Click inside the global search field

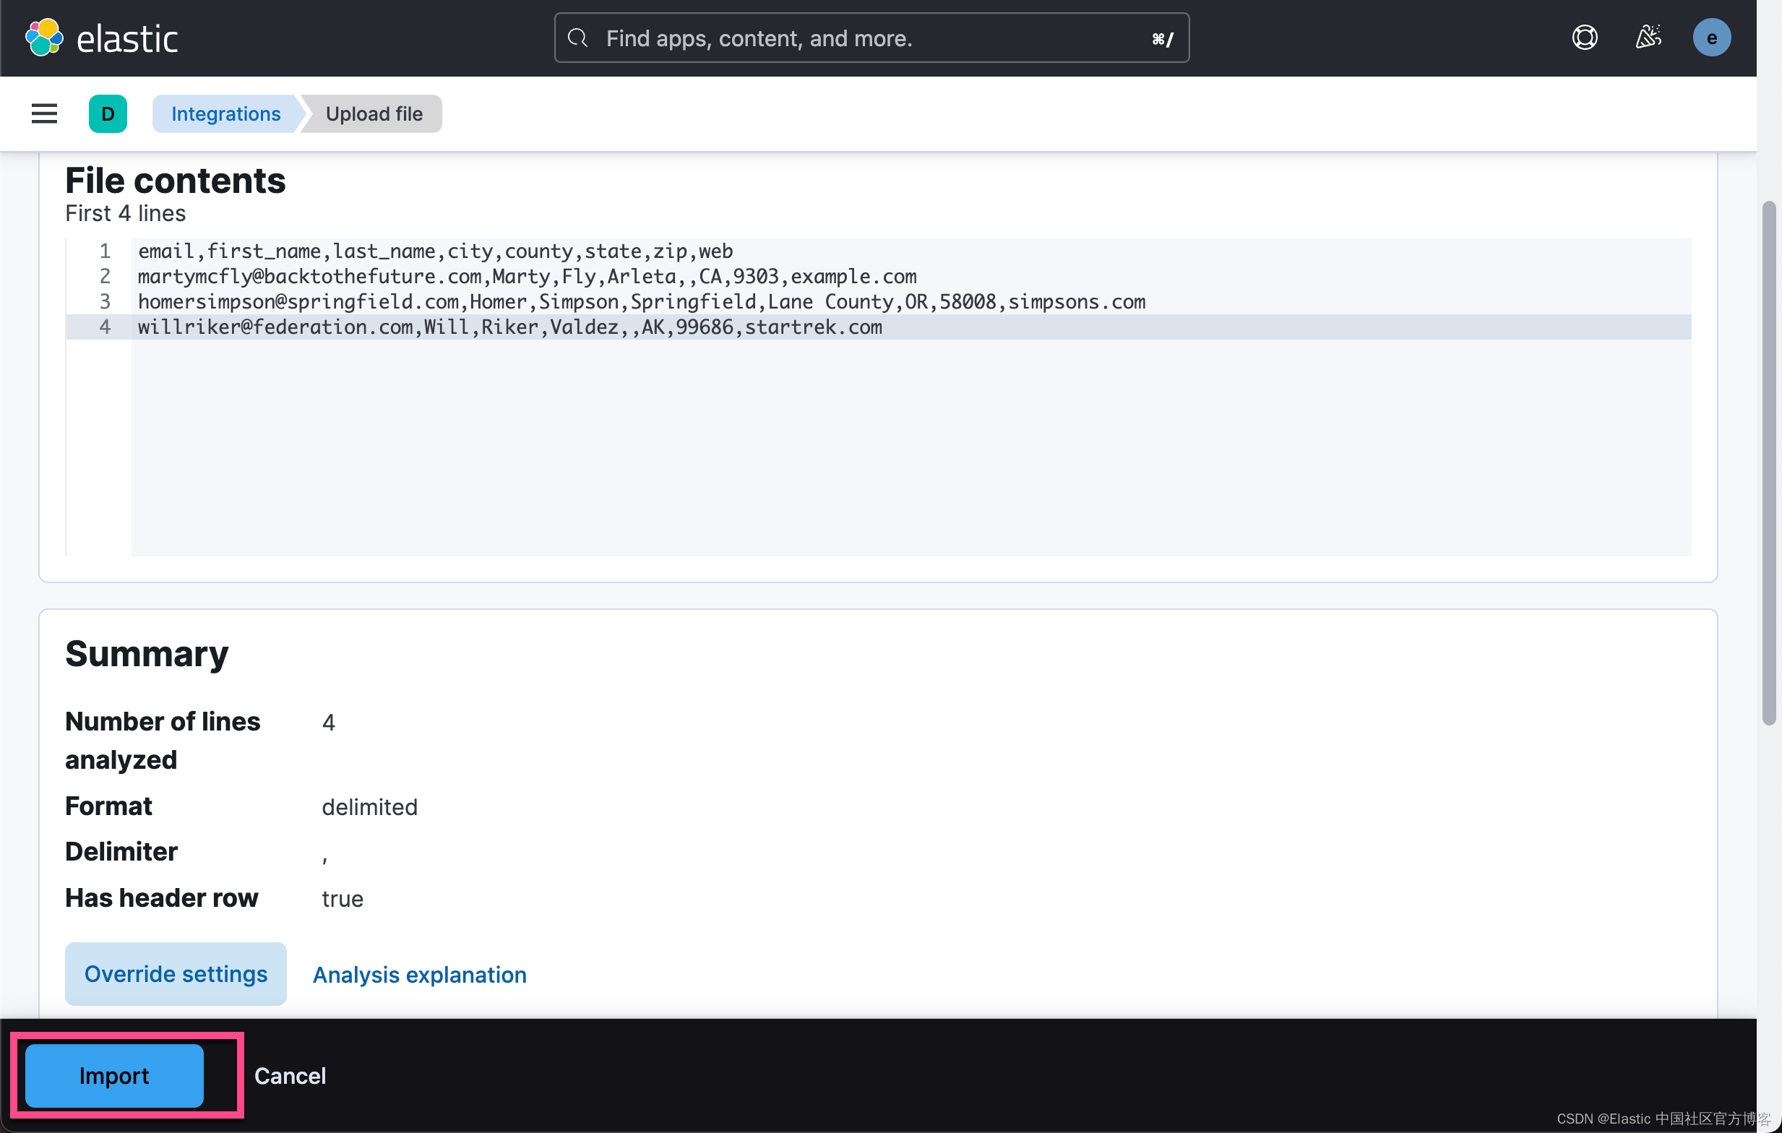click(814, 38)
